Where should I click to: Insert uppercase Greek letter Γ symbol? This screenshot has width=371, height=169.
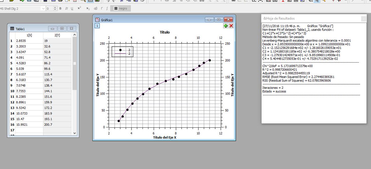pyautogui.click(x=102, y=9)
